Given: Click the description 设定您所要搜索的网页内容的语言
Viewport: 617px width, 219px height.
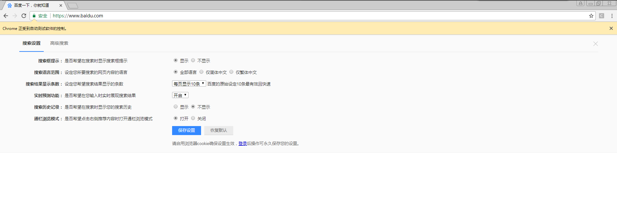Looking at the screenshot, I should click(96, 72).
